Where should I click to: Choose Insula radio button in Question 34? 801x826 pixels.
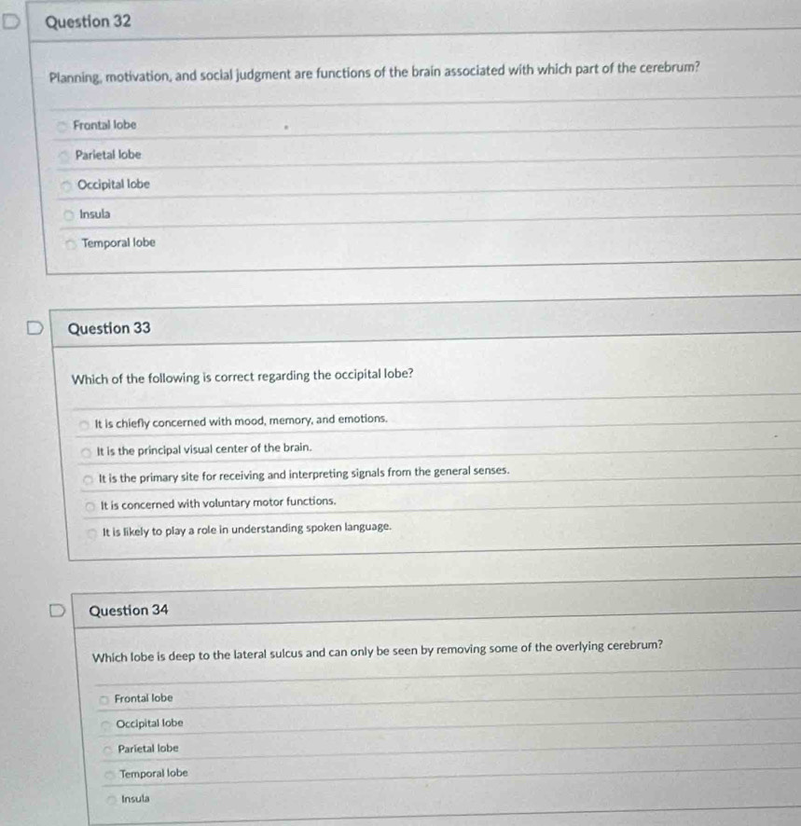112,799
